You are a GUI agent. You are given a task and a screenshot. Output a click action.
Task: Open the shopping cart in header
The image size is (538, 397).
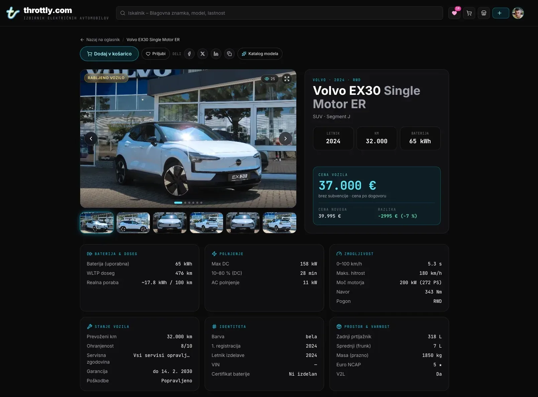[x=469, y=13]
